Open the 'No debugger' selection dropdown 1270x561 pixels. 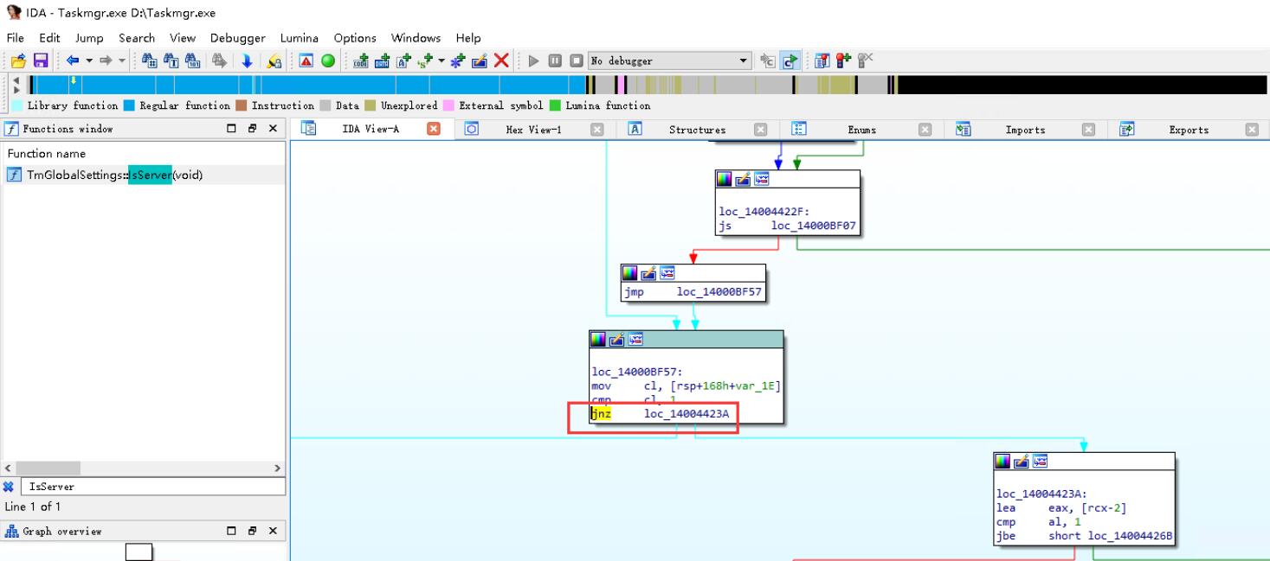(669, 61)
